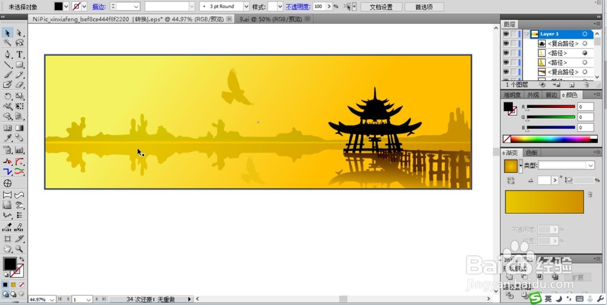Viewport: 607px width, 305px height.
Task: Click the R red color slider
Action: (x=551, y=107)
